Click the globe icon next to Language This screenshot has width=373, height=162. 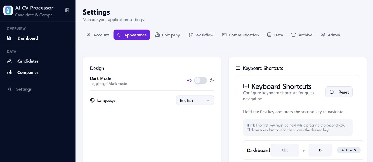pos(93,100)
